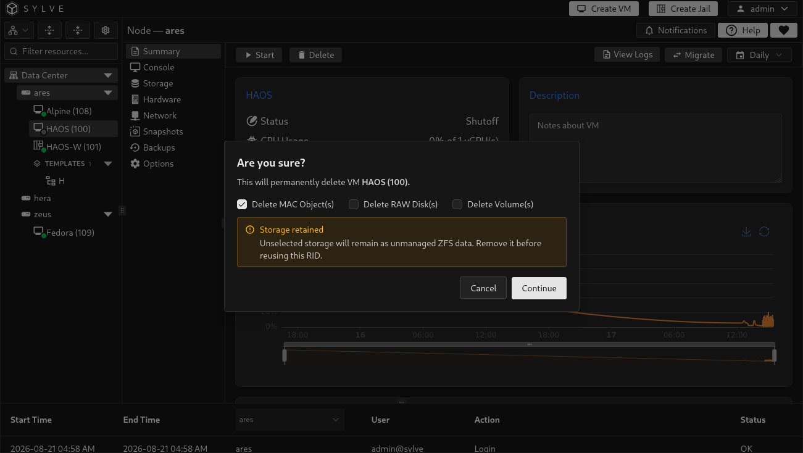Click the left chart range slider handle
The width and height of the screenshot is (803, 453).
[285, 355]
